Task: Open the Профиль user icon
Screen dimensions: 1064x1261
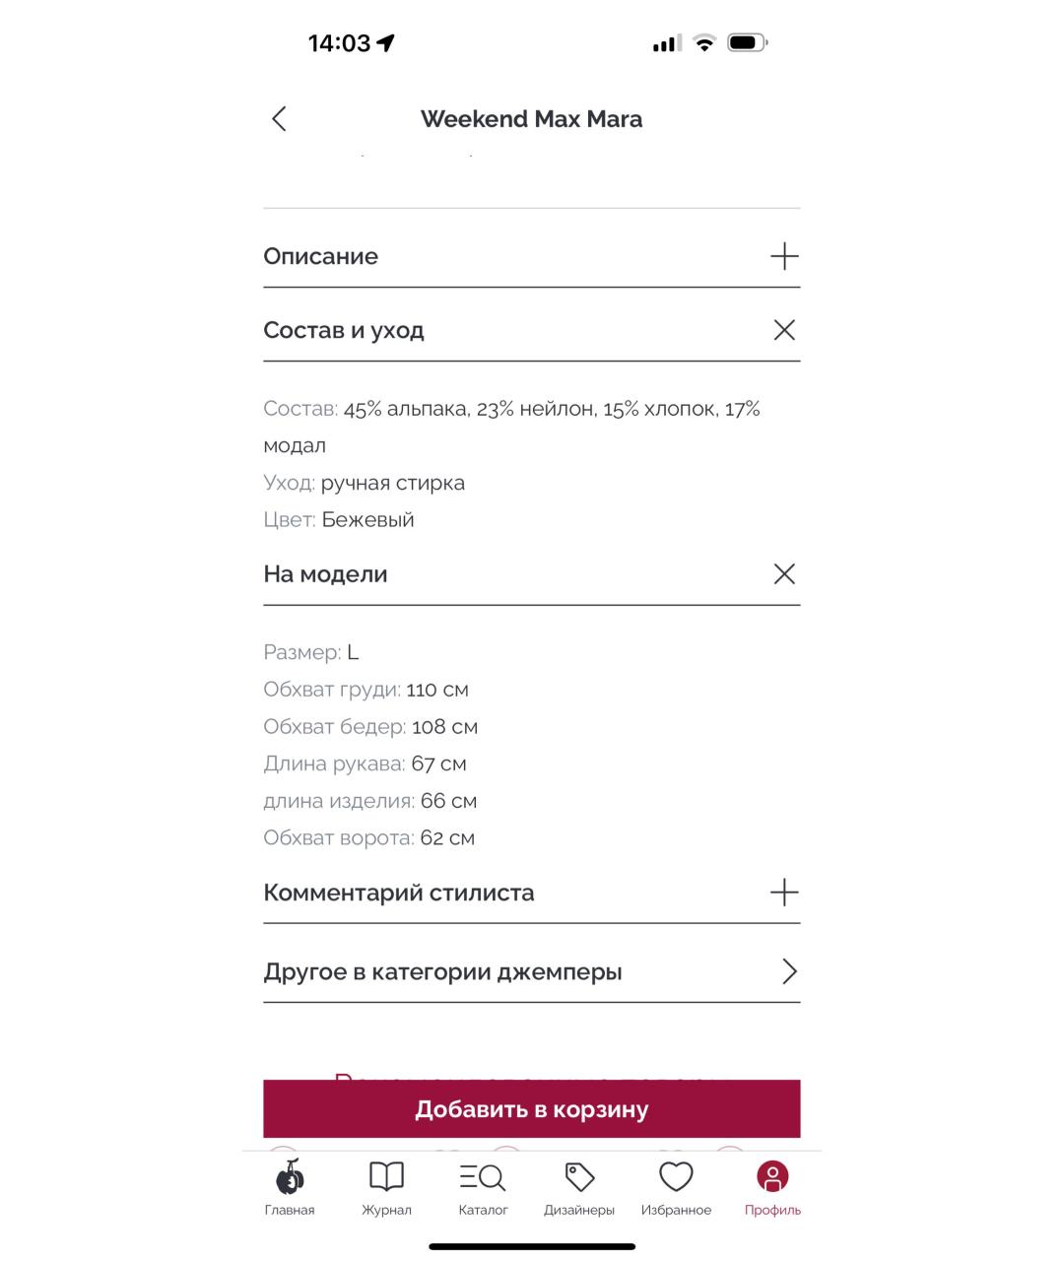Action: coord(772,1177)
